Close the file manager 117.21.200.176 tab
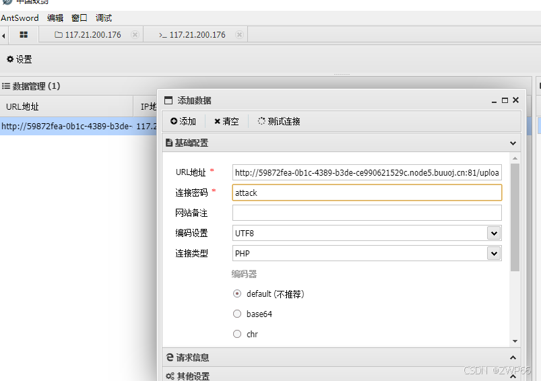Screen dimensions: 541x381 (x=135, y=34)
